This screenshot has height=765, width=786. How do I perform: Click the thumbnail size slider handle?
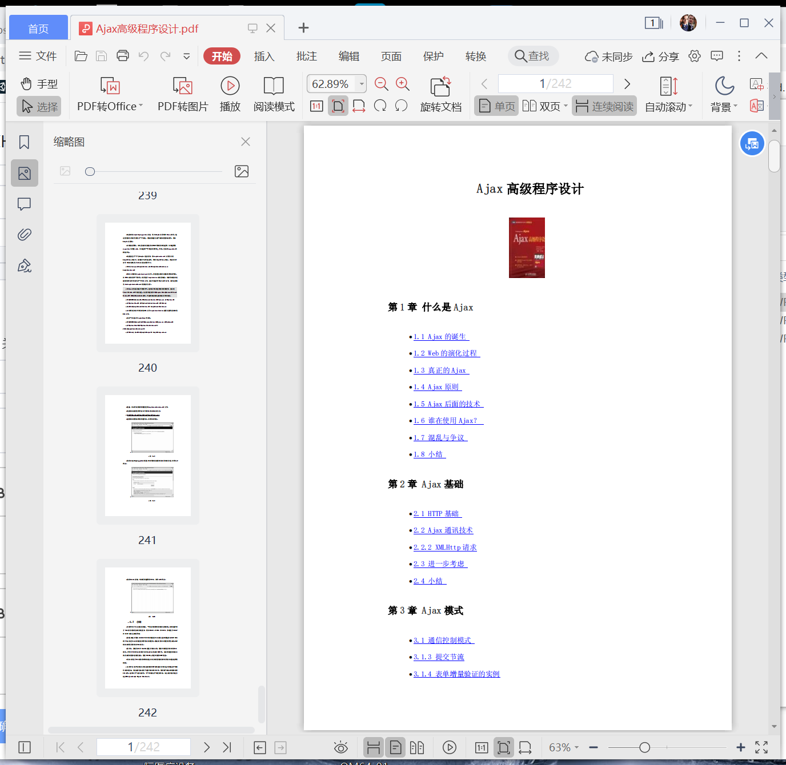(90, 172)
